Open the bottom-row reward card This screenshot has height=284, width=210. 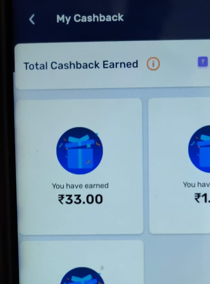(x=81, y=263)
